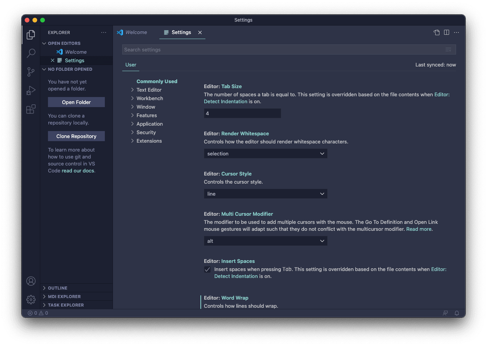This screenshot has height=346, width=487.
Task: Open the Render Whitespace dropdown
Action: pos(266,153)
